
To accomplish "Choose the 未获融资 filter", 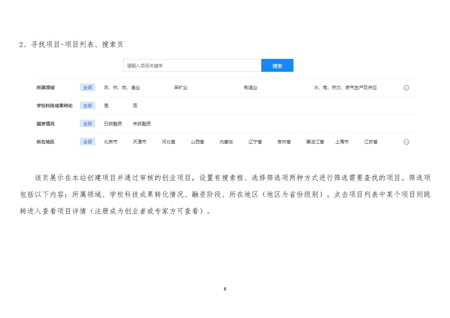I will (142, 124).
